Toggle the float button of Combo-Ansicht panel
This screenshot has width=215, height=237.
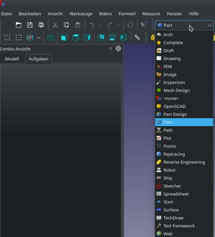click(111, 48)
